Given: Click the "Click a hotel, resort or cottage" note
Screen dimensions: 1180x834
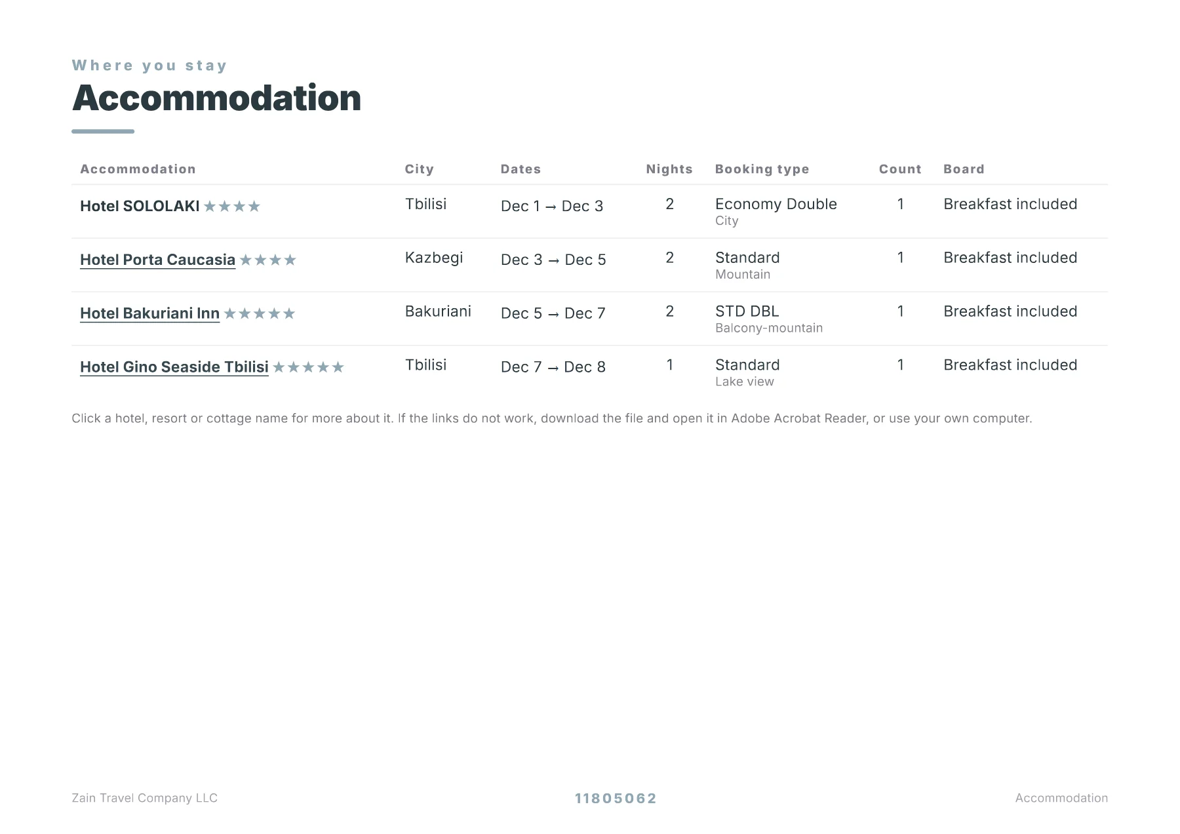Looking at the screenshot, I should click(552, 418).
